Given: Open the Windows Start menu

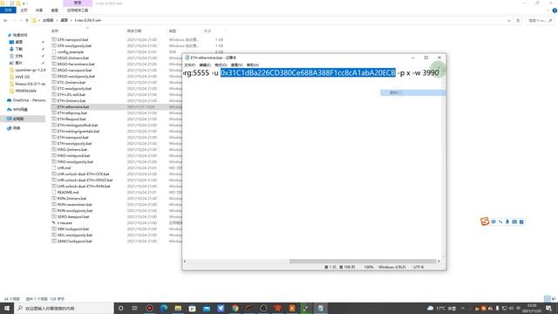Looking at the screenshot, I should [x=7, y=308].
